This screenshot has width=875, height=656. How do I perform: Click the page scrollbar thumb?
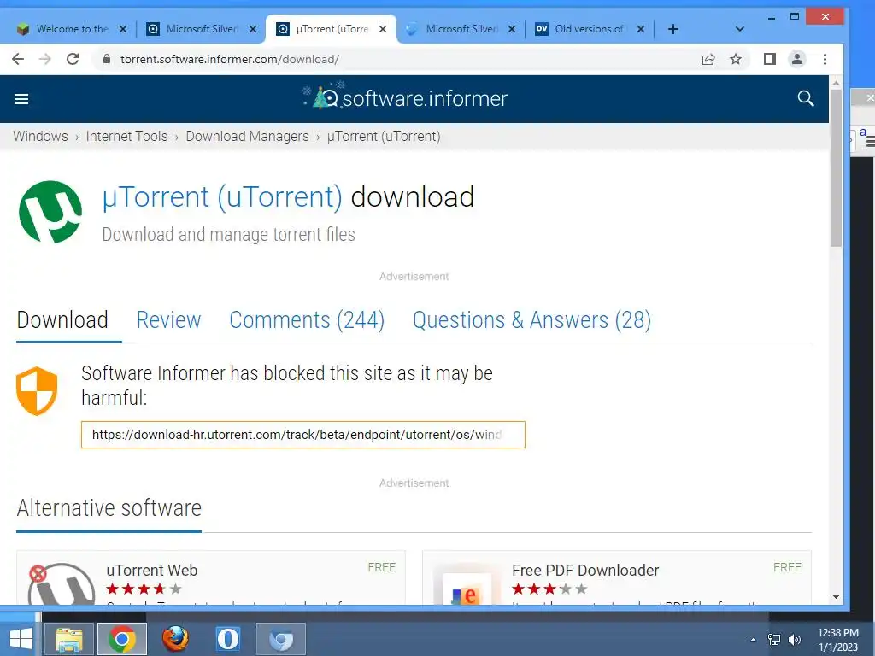coord(836,167)
